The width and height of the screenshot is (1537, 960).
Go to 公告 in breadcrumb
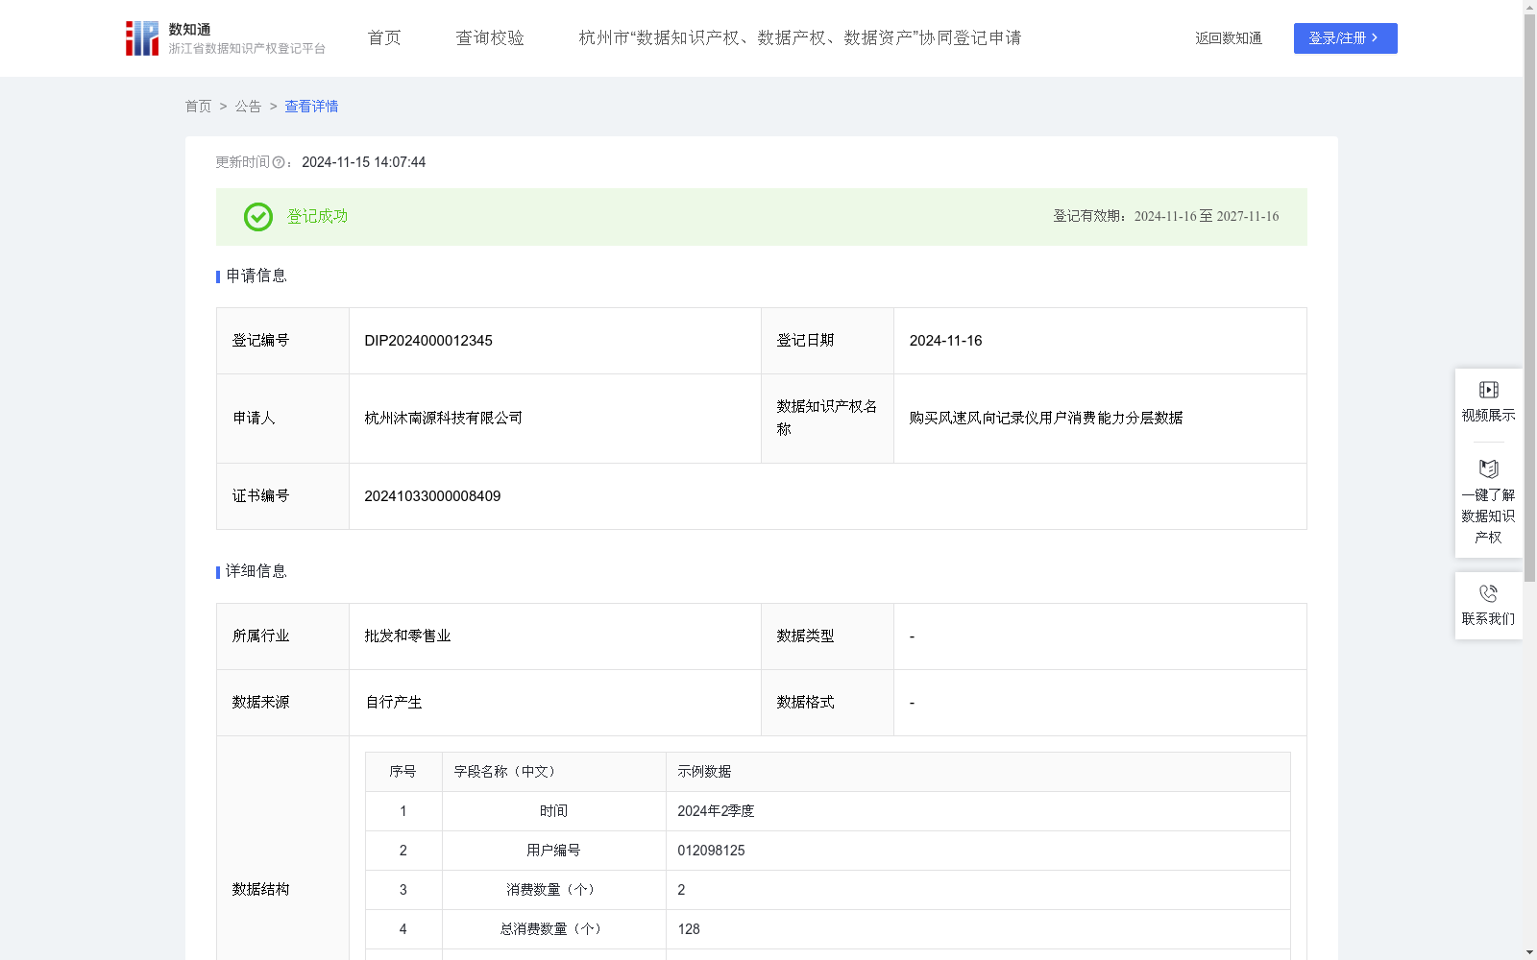(x=248, y=107)
